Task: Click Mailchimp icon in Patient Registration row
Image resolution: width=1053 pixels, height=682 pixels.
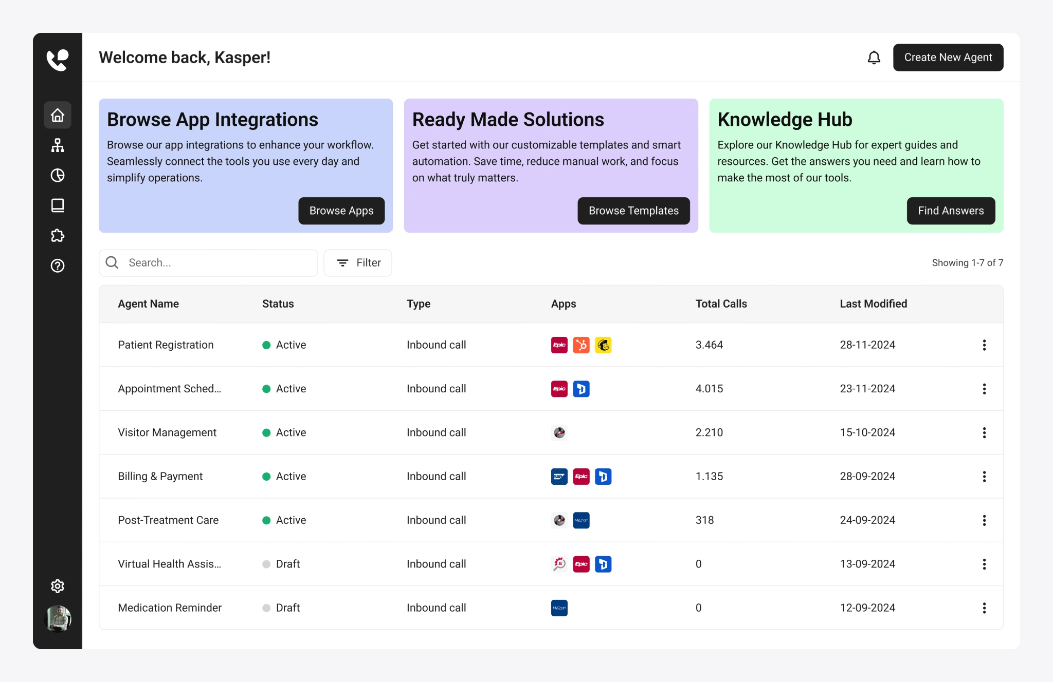Action: pos(603,345)
